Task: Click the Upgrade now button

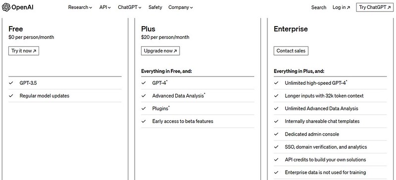Action: coord(160,51)
